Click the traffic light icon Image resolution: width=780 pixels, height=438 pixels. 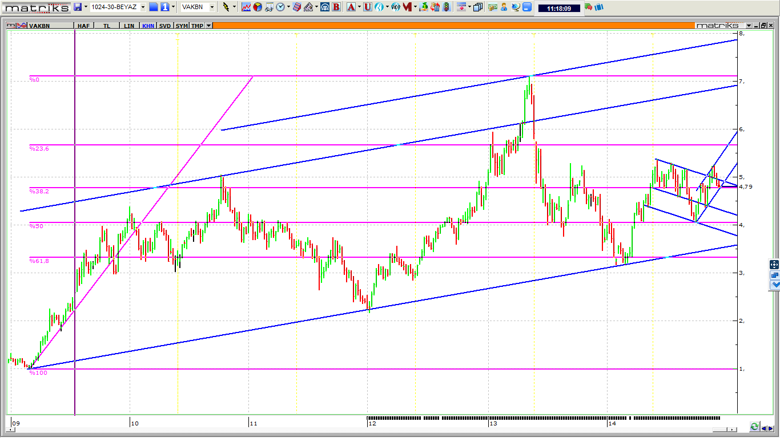pos(445,7)
